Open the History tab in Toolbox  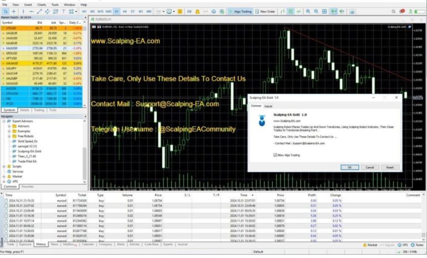coord(41,245)
